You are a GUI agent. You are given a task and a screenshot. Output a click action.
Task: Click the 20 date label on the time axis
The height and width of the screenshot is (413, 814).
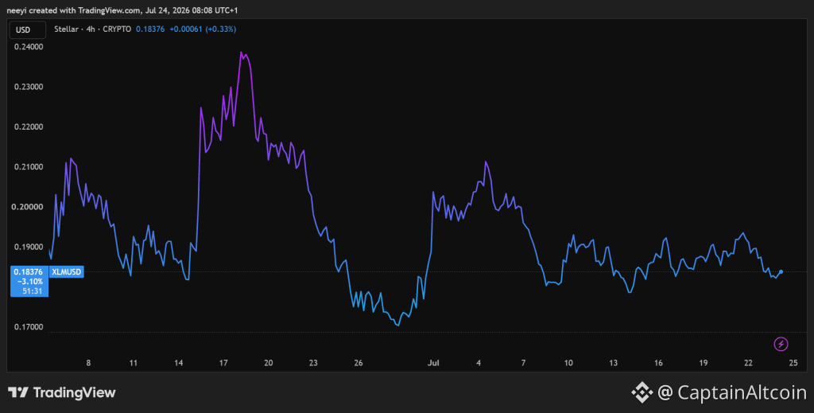[269, 363]
